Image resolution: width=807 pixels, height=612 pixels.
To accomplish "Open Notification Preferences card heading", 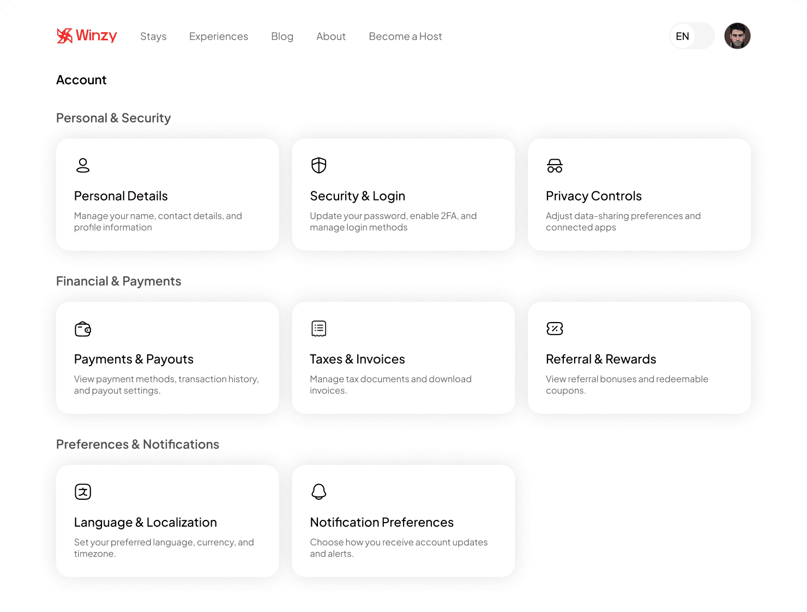I will pyautogui.click(x=382, y=523).
